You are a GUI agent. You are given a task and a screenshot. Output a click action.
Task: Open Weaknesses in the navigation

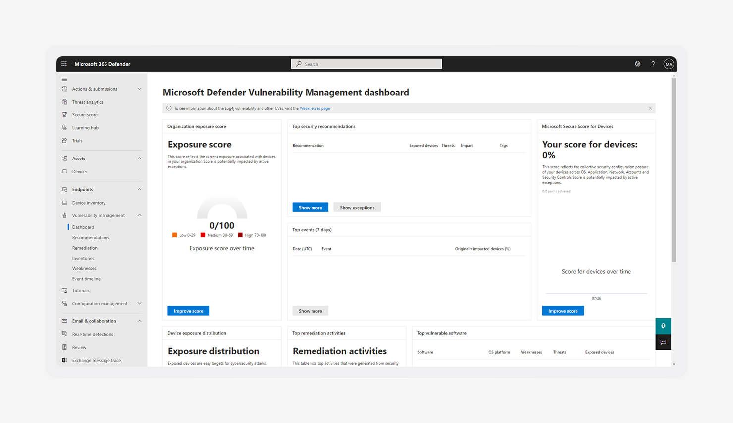(x=84, y=269)
